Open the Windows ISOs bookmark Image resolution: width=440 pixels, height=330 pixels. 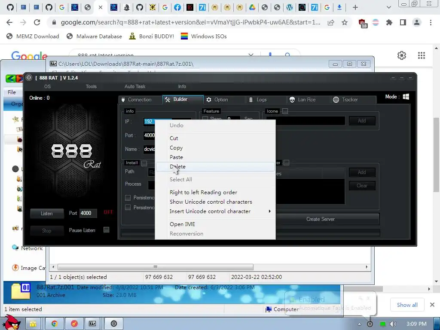204,36
